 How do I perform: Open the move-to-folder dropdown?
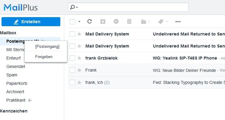click(x=145, y=22)
